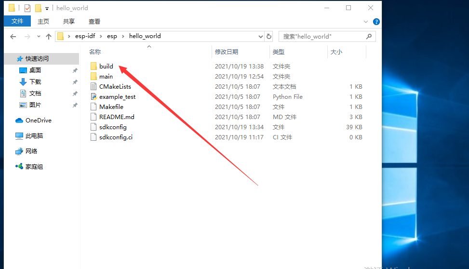469x269 pixels.
Task: Go up one folder level
Action: [x=49, y=37]
